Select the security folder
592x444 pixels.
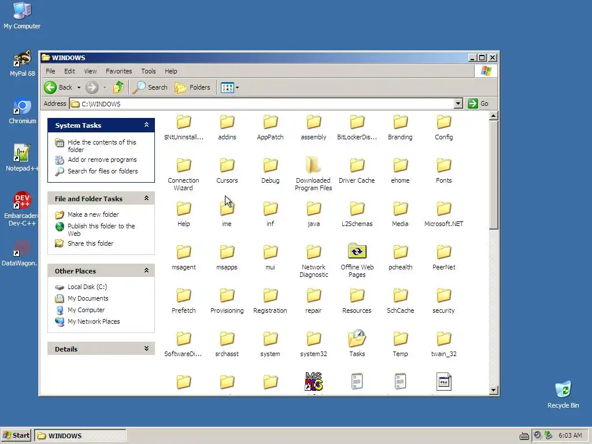[x=443, y=301]
